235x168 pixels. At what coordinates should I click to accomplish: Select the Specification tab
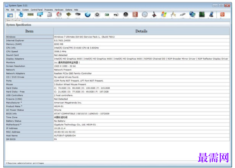point(14,20)
